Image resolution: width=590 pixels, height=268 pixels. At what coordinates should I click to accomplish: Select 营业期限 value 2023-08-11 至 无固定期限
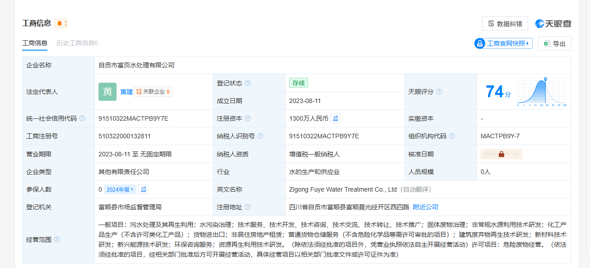click(x=135, y=154)
